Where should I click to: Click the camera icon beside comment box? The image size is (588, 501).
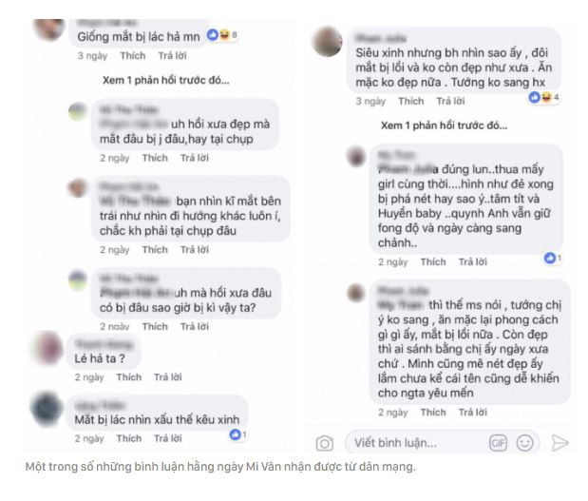pos(324,443)
